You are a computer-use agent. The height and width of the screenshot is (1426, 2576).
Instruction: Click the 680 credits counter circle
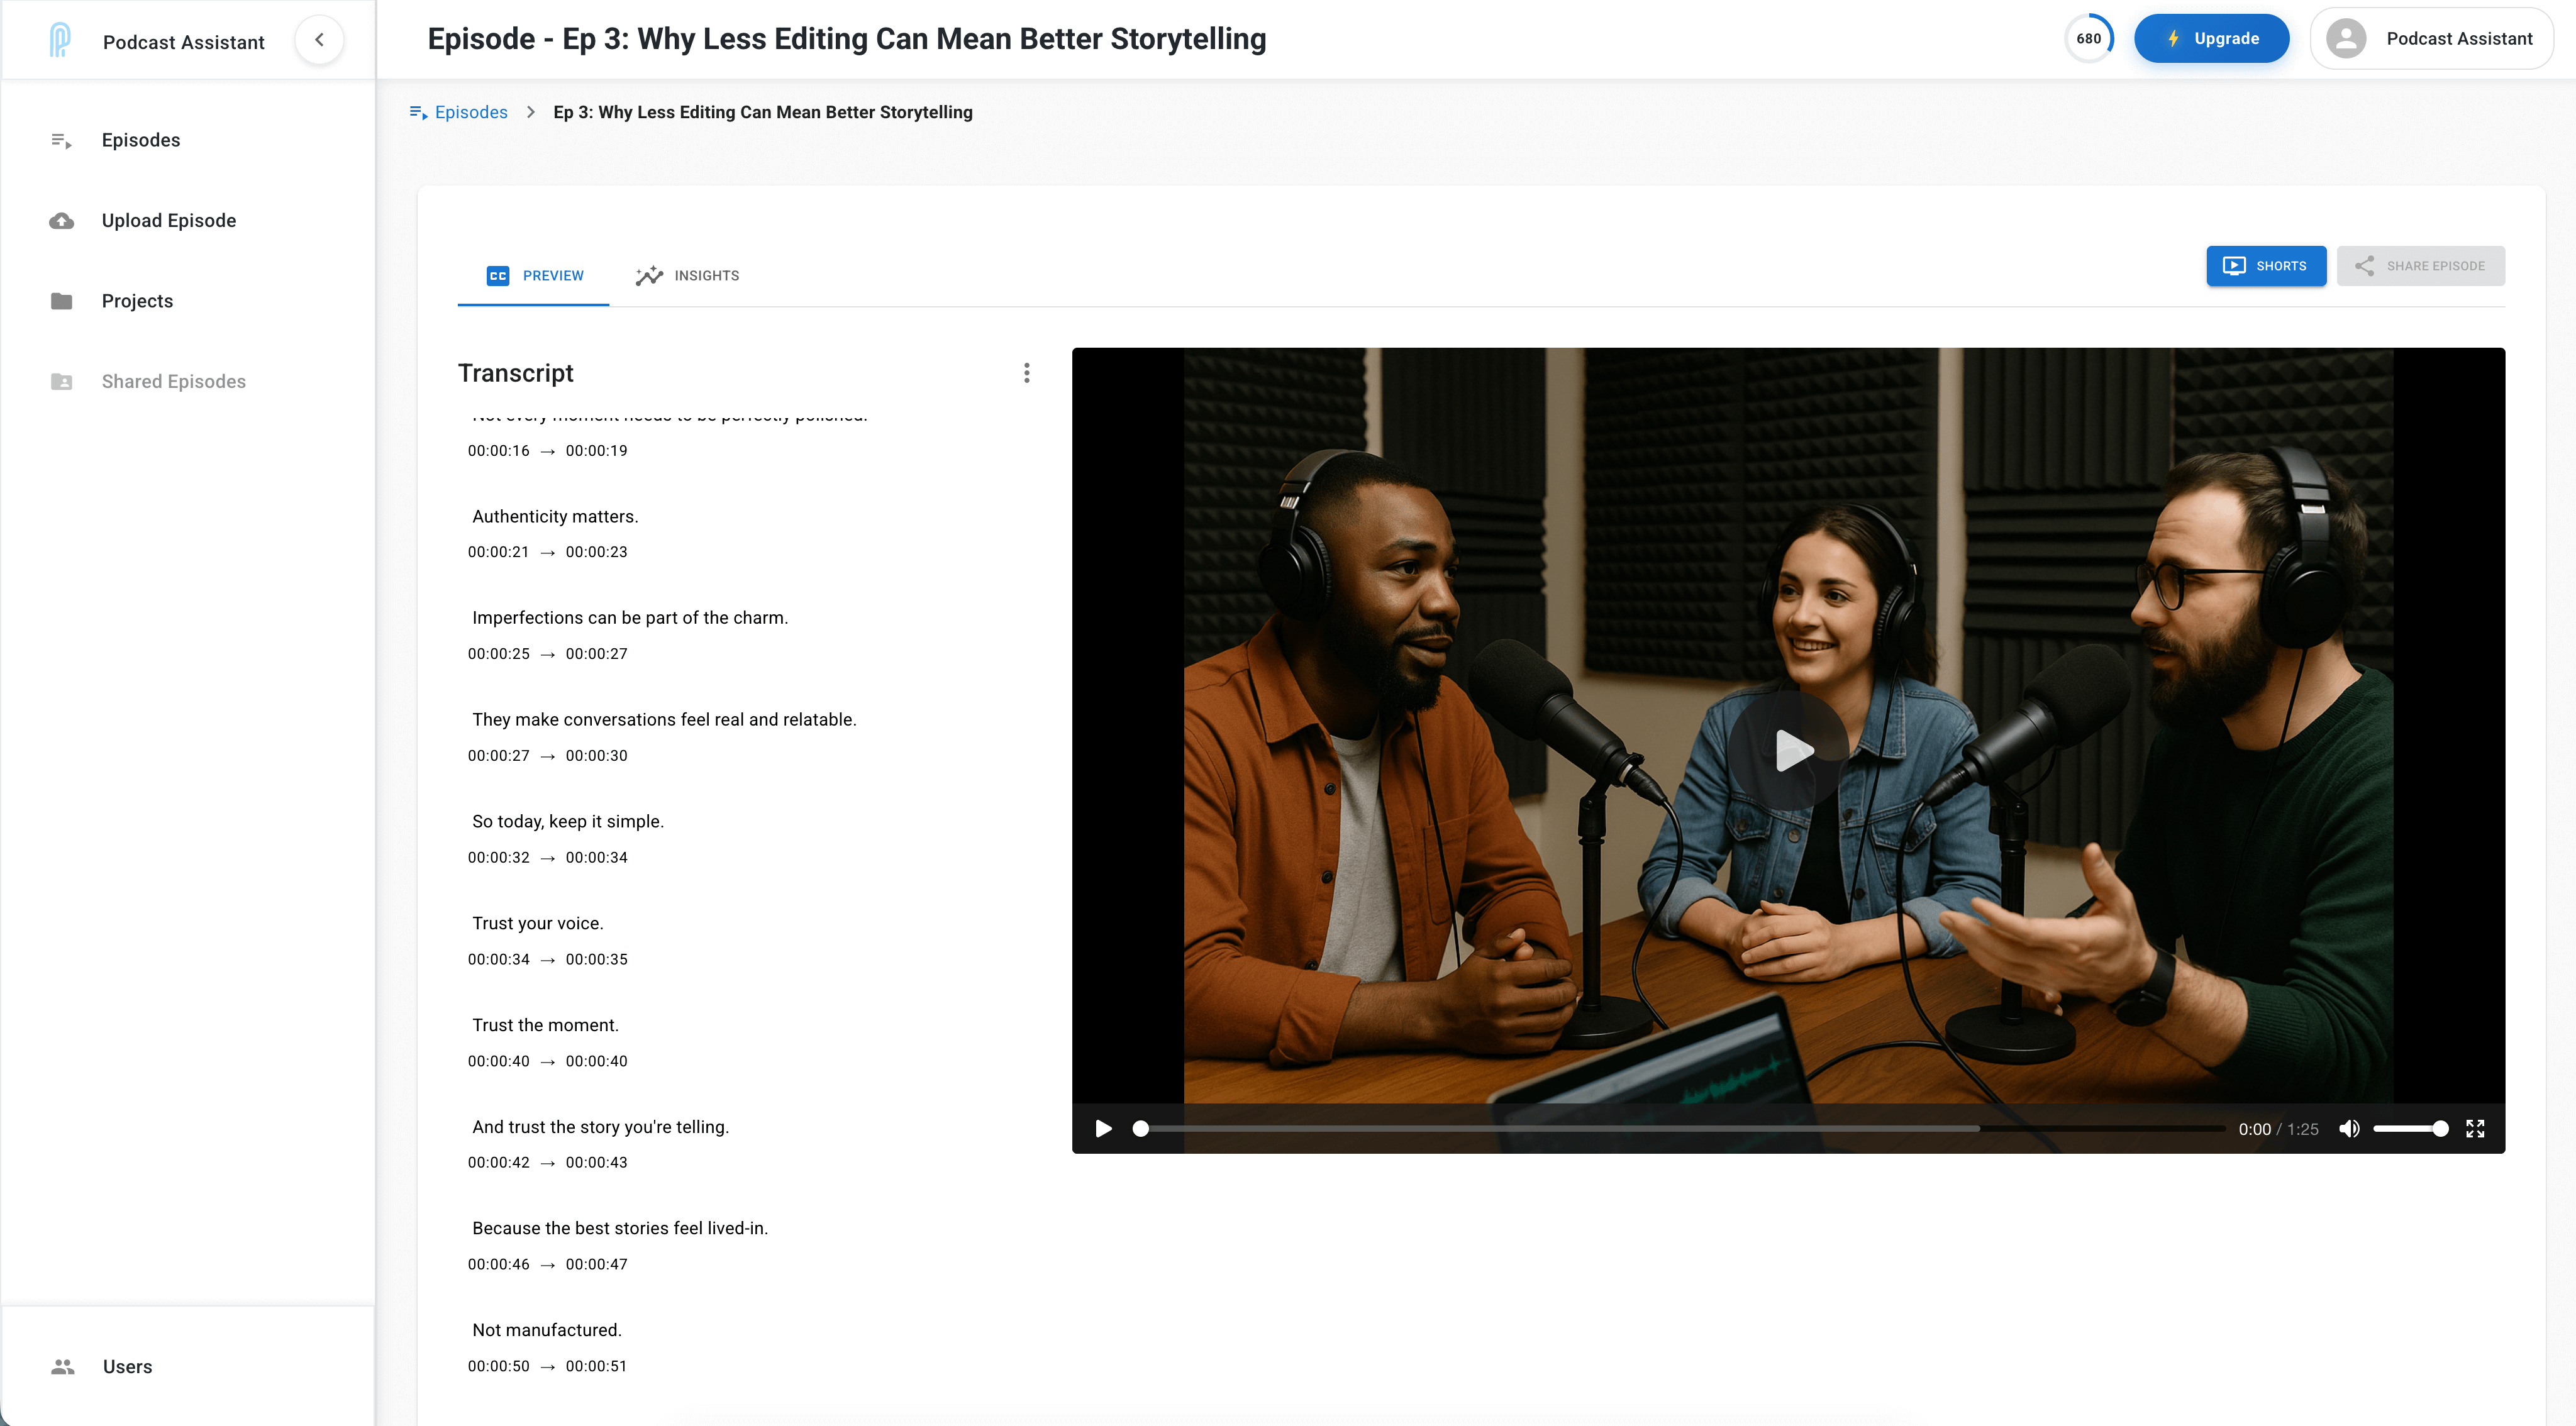pos(2088,39)
